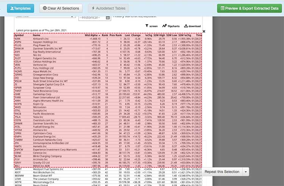The width and height of the screenshot is (284, 186).
Task: Click Autodetect Tables button
Action: click(108, 8)
